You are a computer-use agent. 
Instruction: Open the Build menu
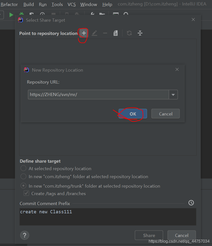pyautogui.click(x=28, y=4)
